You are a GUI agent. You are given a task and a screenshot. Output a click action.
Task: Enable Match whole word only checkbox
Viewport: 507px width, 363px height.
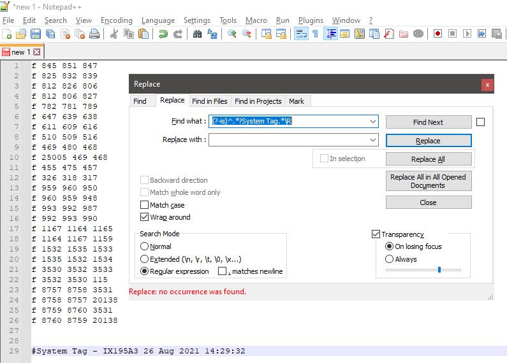pos(144,192)
